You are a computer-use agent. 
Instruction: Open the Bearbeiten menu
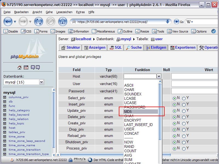tap(21, 12)
